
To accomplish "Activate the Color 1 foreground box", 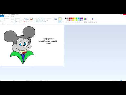I will 60,20.
